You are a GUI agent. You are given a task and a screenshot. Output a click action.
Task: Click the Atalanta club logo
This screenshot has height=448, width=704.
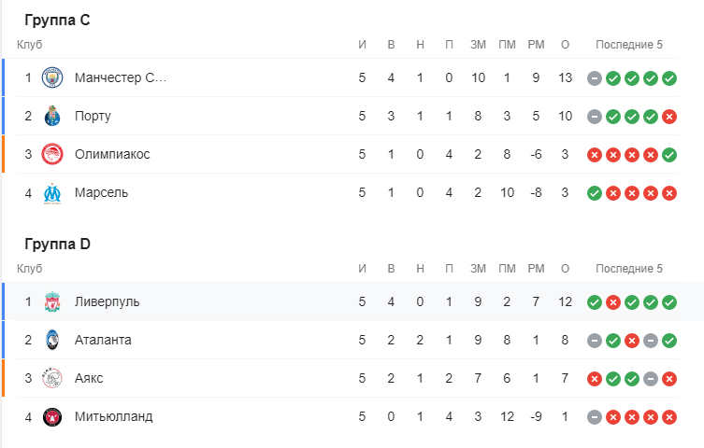[x=51, y=340]
